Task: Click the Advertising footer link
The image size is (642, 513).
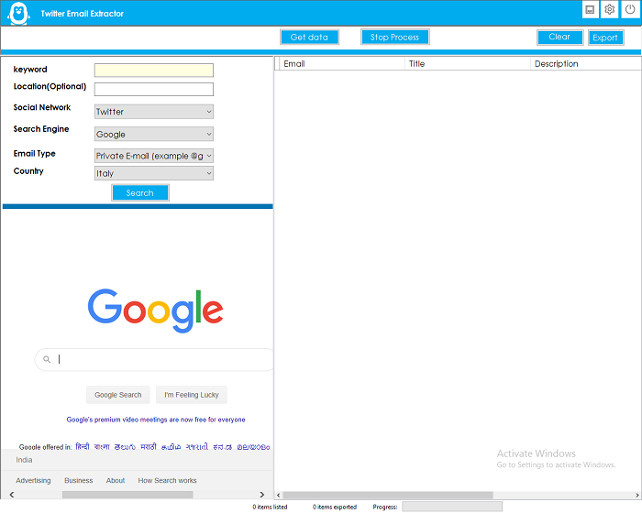Action: [x=33, y=480]
